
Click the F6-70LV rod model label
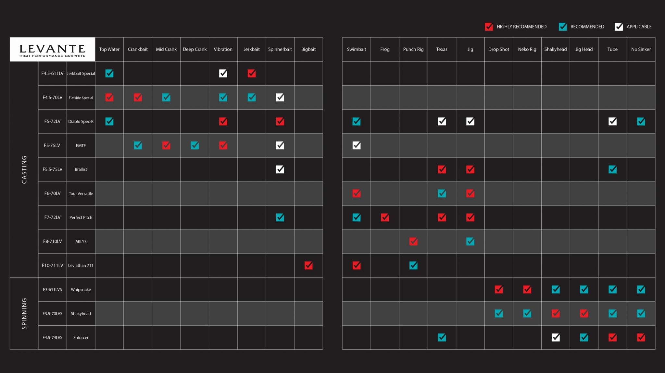[52, 193]
